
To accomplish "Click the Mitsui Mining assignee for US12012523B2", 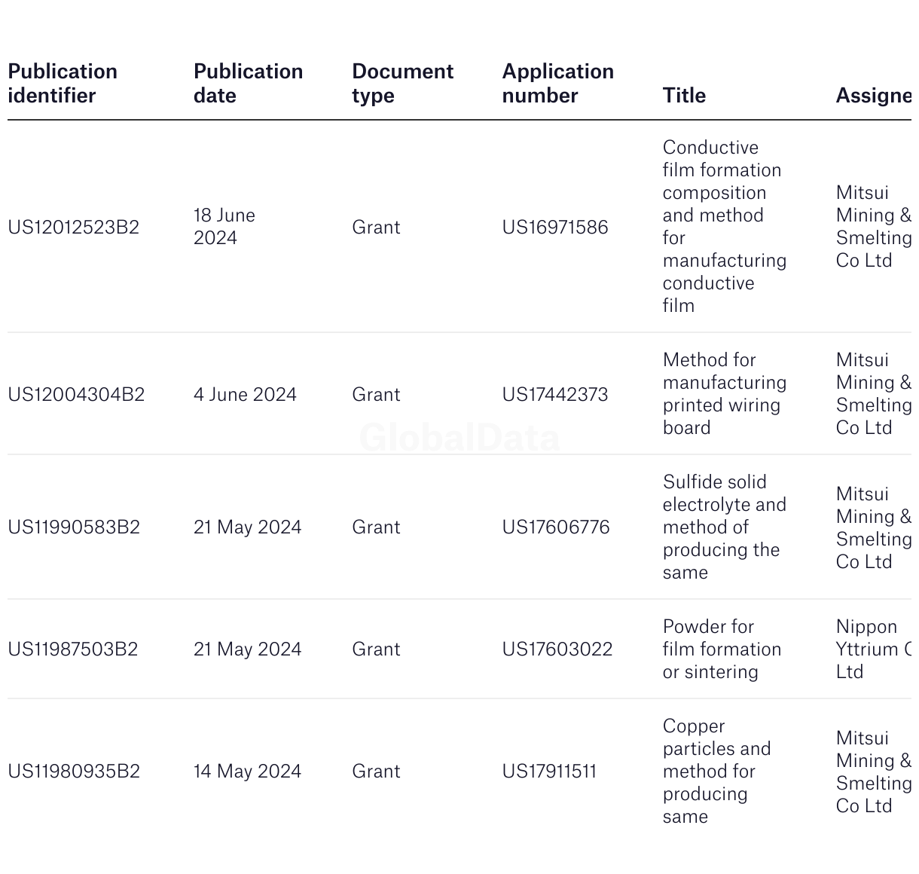I will [874, 227].
